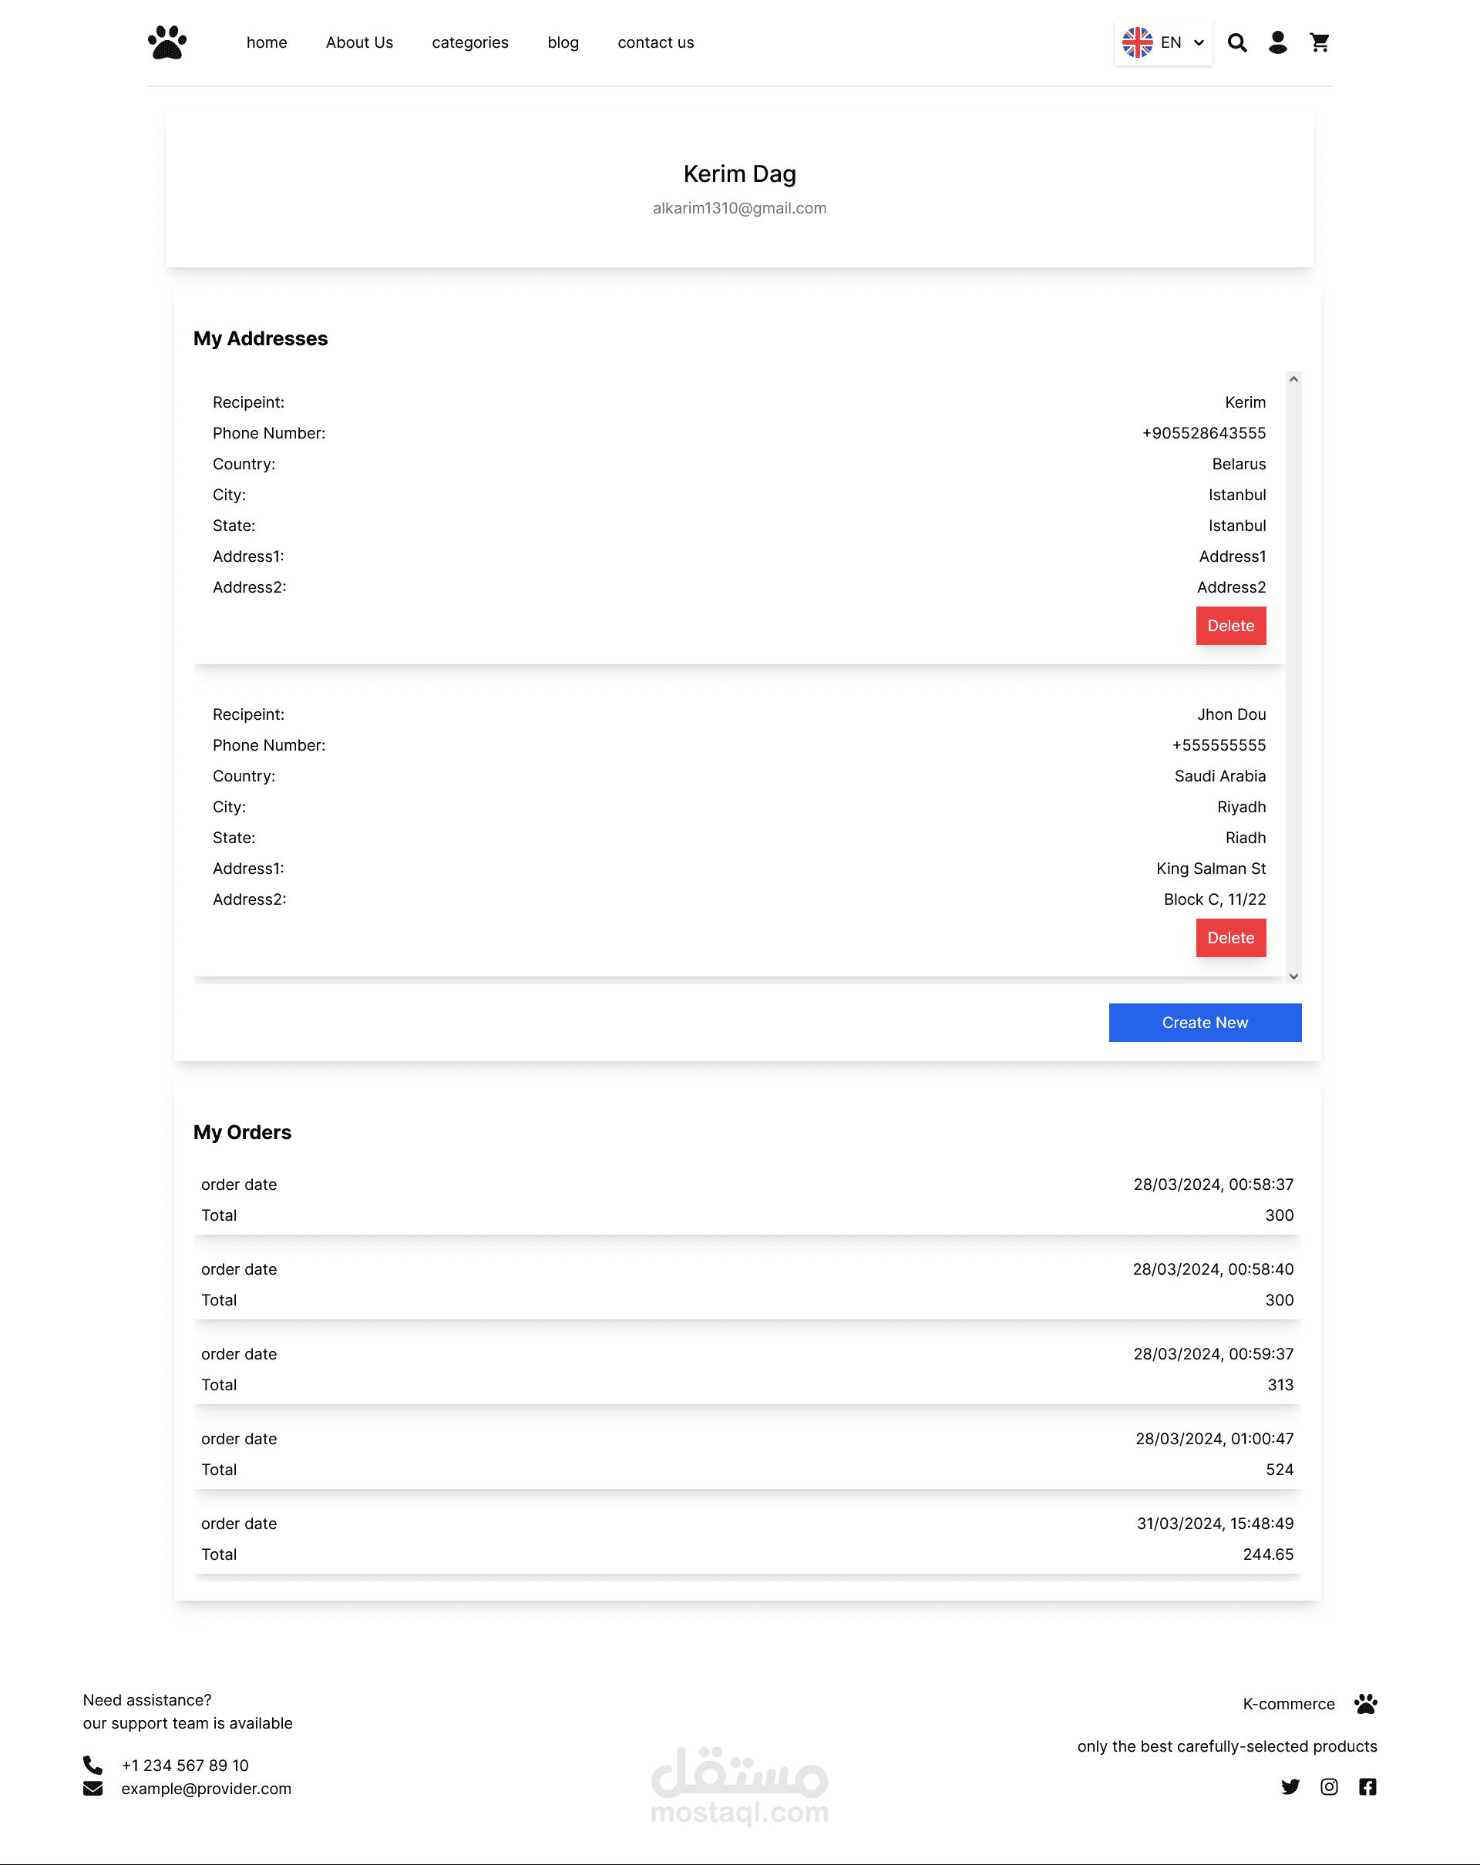
Task: Open the Instagram icon in footer
Action: [x=1329, y=1786]
